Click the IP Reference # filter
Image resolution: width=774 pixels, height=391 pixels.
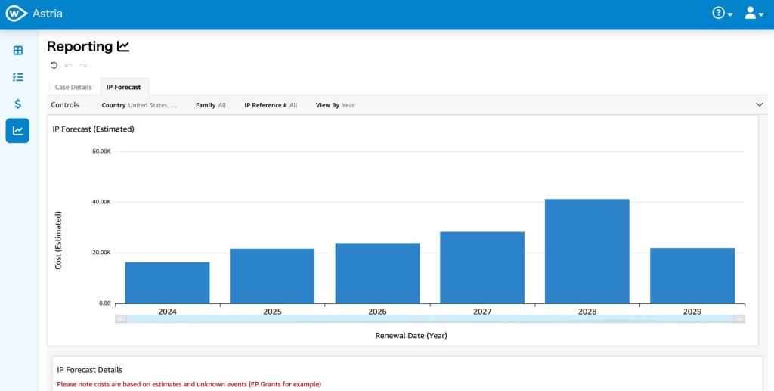coord(271,105)
